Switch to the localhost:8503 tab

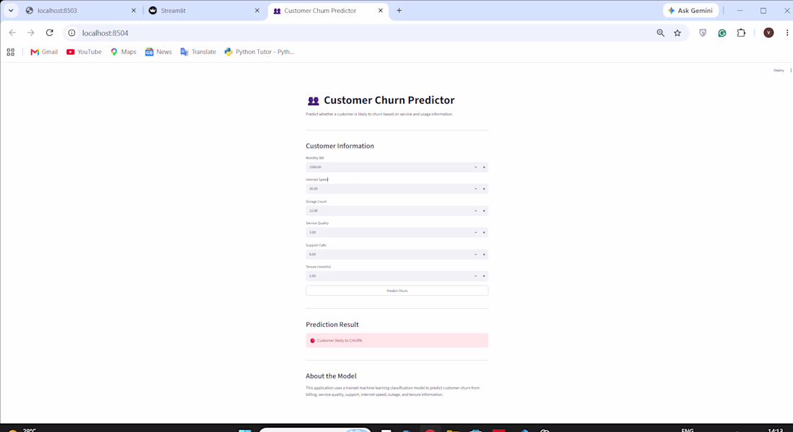pyautogui.click(x=81, y=11)
